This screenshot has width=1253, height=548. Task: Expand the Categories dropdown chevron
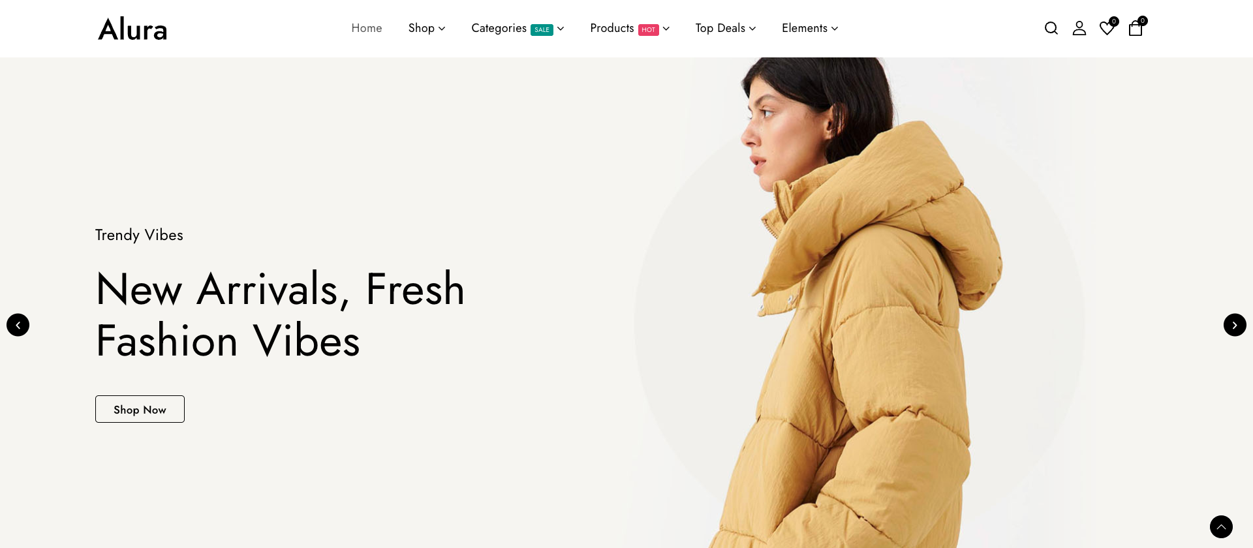pos(561,29)
